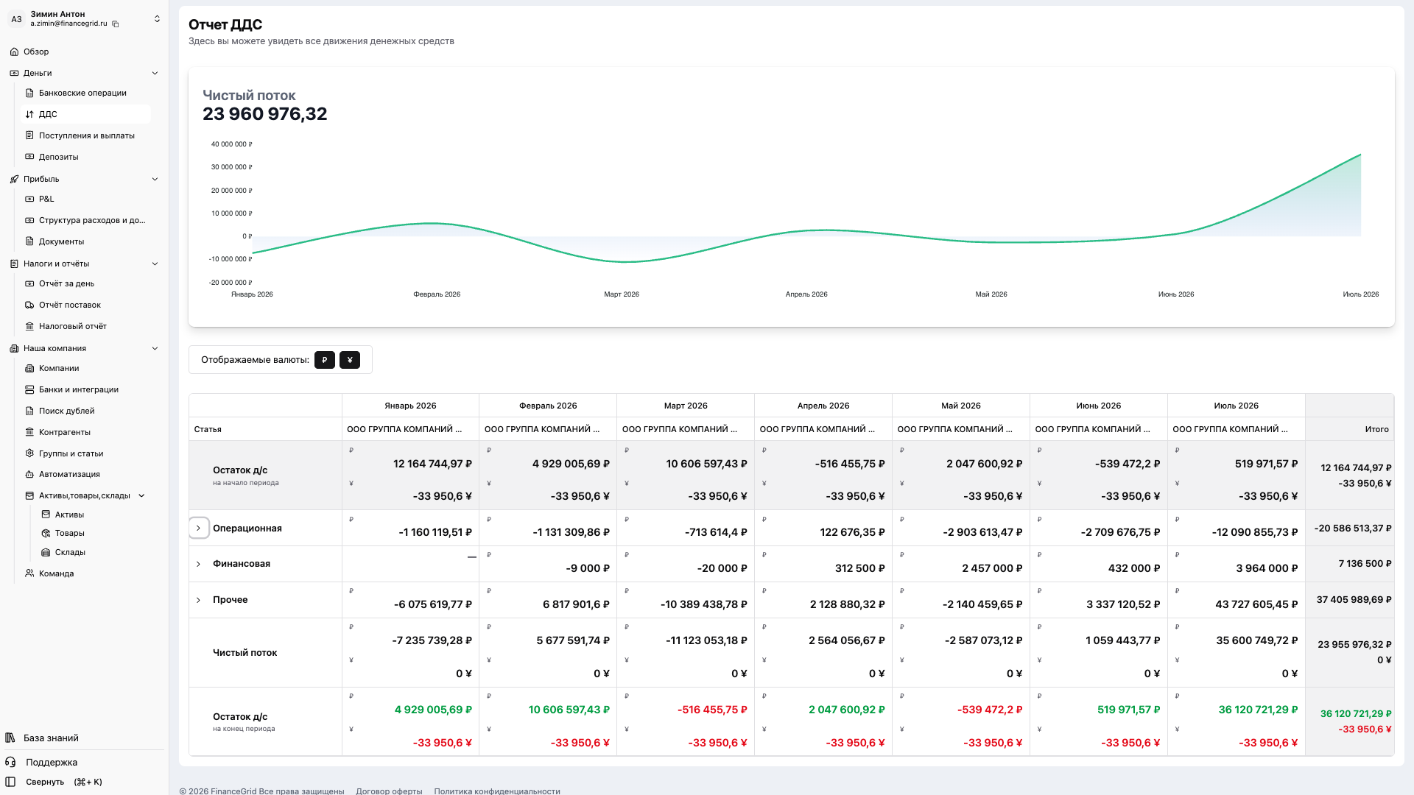
Task: Open the Обзор home icon
Action: point(14,52)
